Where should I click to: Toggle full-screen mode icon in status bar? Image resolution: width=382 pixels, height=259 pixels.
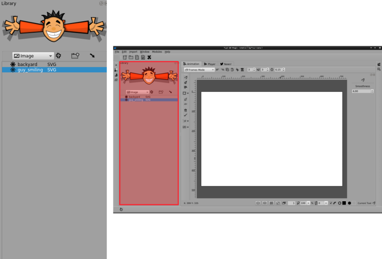pos(278,203)
